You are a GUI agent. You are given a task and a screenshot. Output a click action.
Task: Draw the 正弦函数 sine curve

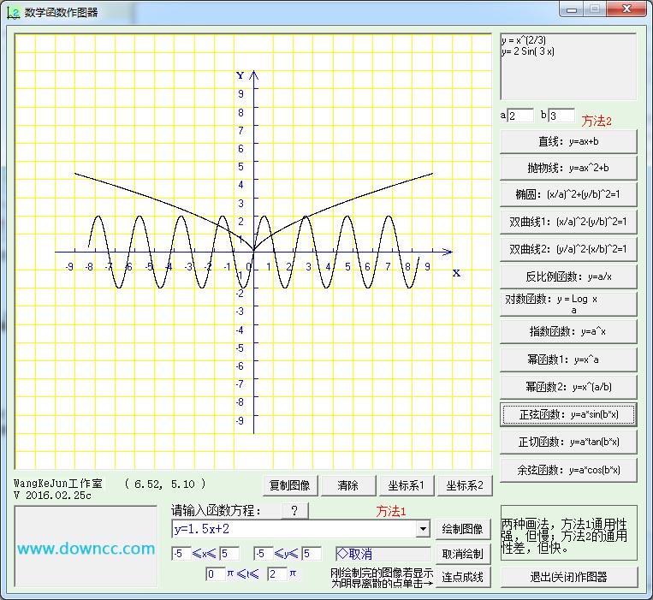pyautogui.click(x=568, y=414)
